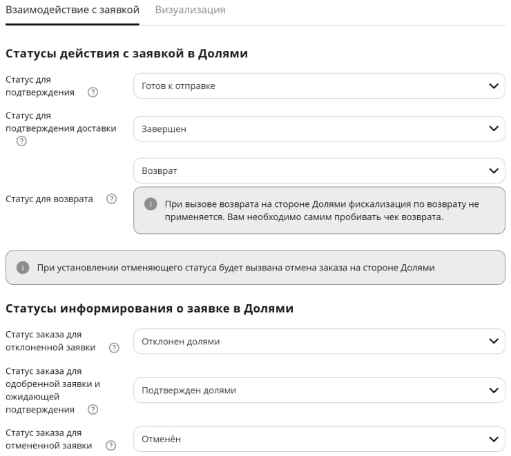Screen dimensions: 511x456
Task: Click heading Статусы информирования о заявке в Долями
Action: (150, 308)
